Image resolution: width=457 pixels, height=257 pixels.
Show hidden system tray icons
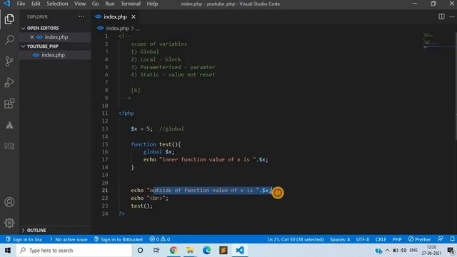(x=387, y=251)
